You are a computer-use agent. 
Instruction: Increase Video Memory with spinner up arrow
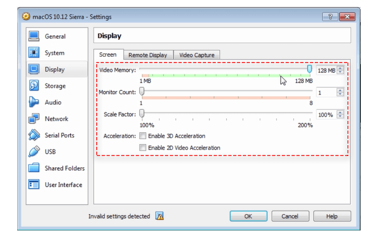pos(340,68)
